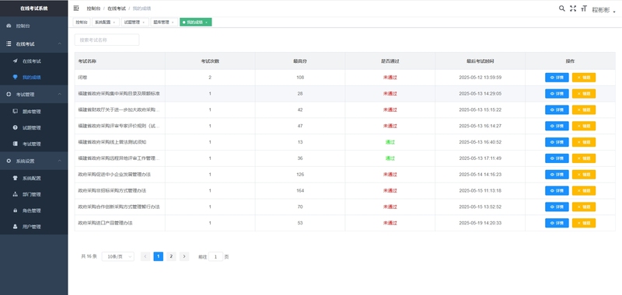Open the header search magnifier icon
The height and width of the screenshot is (295, 622).
[561, 9]
